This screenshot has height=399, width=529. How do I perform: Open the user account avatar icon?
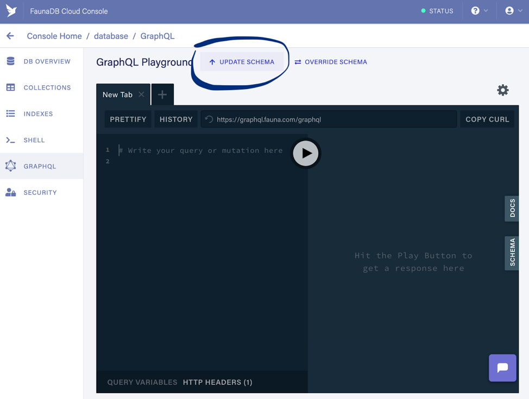[x=509, y=11]
